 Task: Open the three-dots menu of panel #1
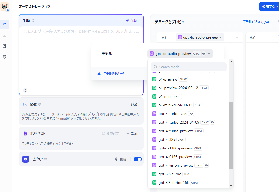[236, 37]
